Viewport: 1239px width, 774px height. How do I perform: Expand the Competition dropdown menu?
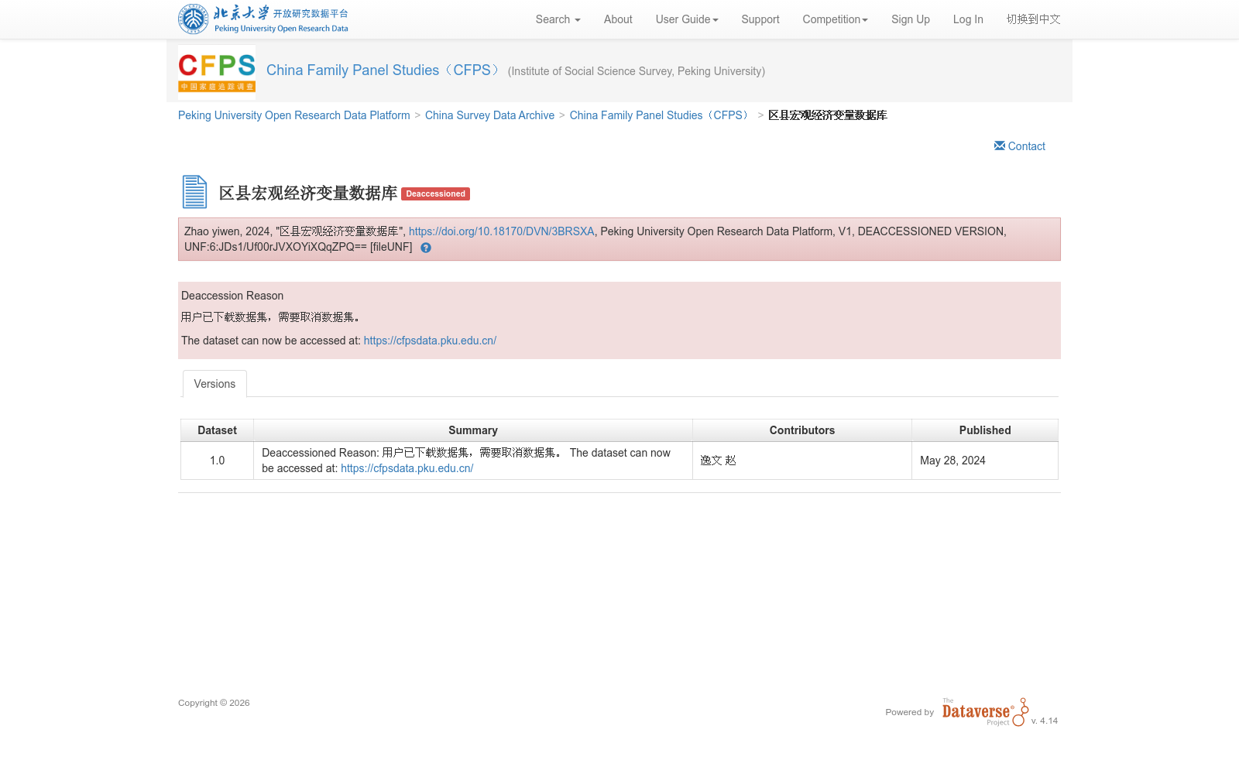tap(835, 19)
